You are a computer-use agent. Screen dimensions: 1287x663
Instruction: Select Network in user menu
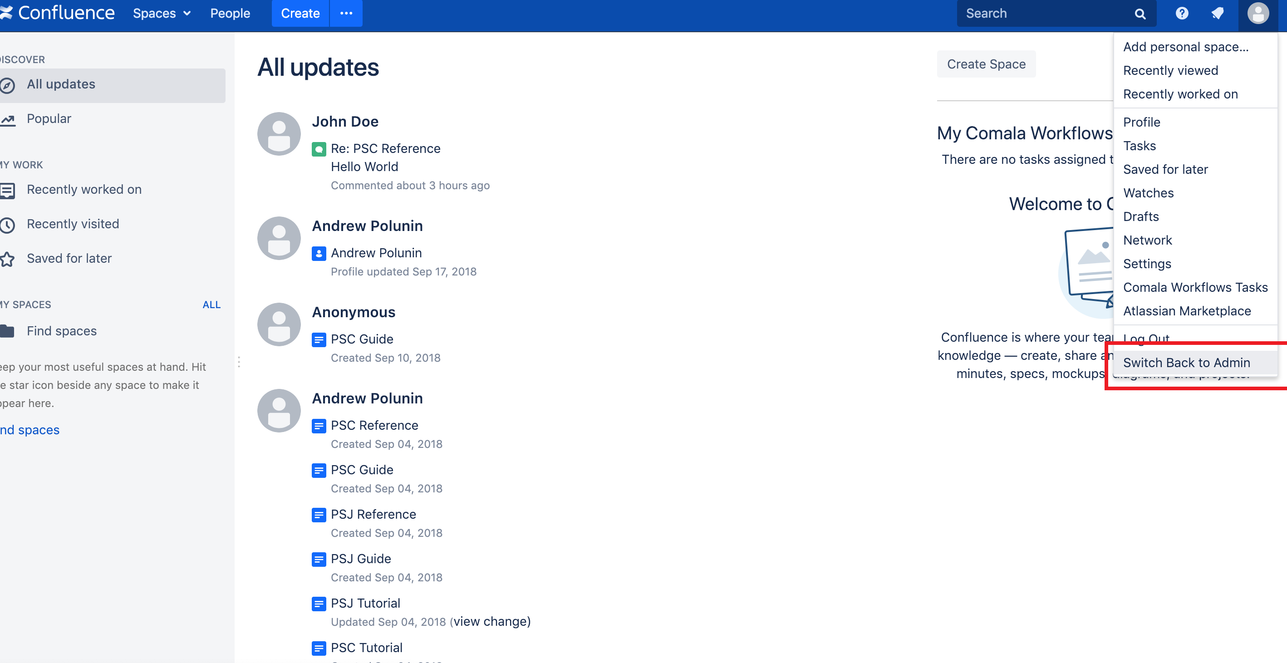[x=1148, y=240]
